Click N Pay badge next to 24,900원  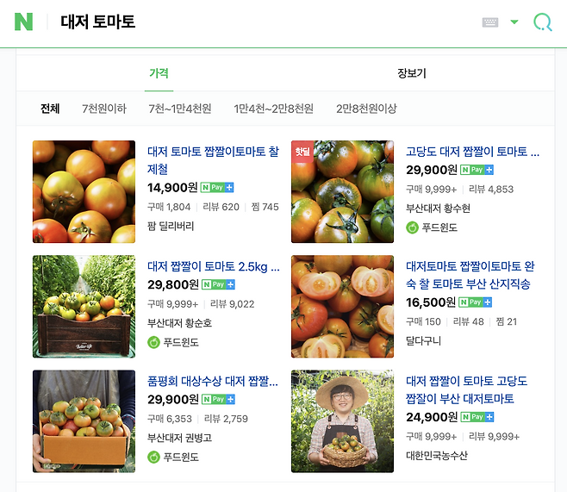(477, 417)
